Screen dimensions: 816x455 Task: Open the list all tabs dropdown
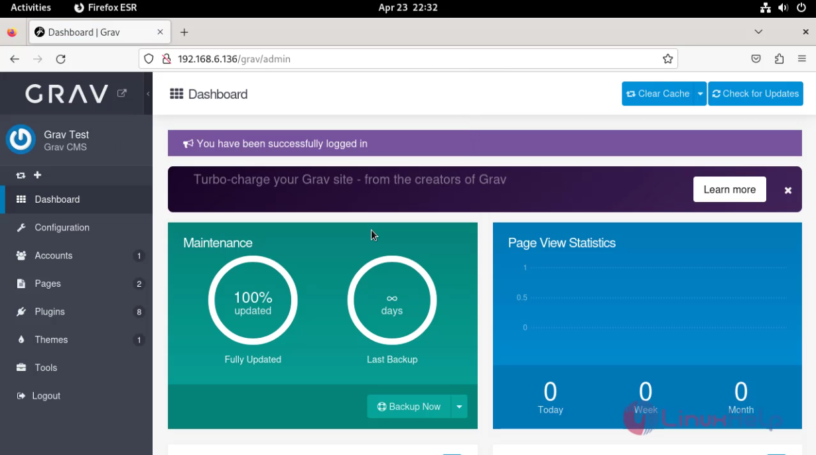tap(759, 32)
